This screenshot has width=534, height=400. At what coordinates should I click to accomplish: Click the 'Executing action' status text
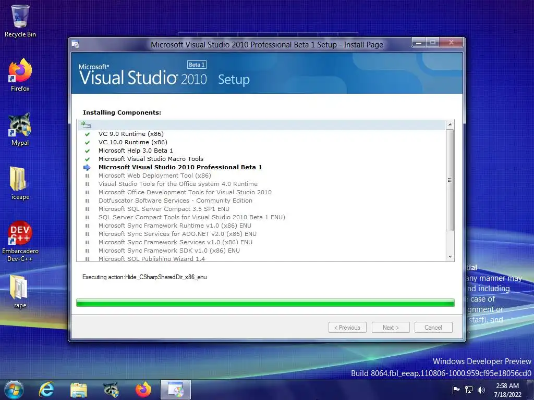coord(144,277)
